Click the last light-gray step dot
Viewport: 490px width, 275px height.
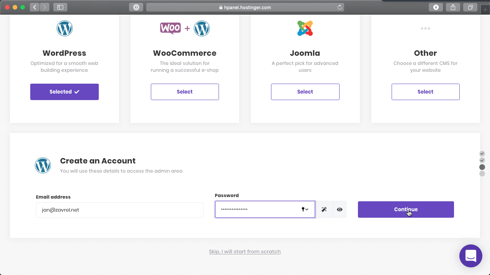coord(482,174)
